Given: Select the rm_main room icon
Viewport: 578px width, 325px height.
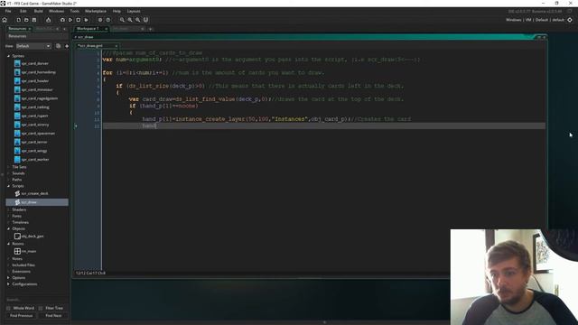Looking at the screenshot, I should point(17,251).
